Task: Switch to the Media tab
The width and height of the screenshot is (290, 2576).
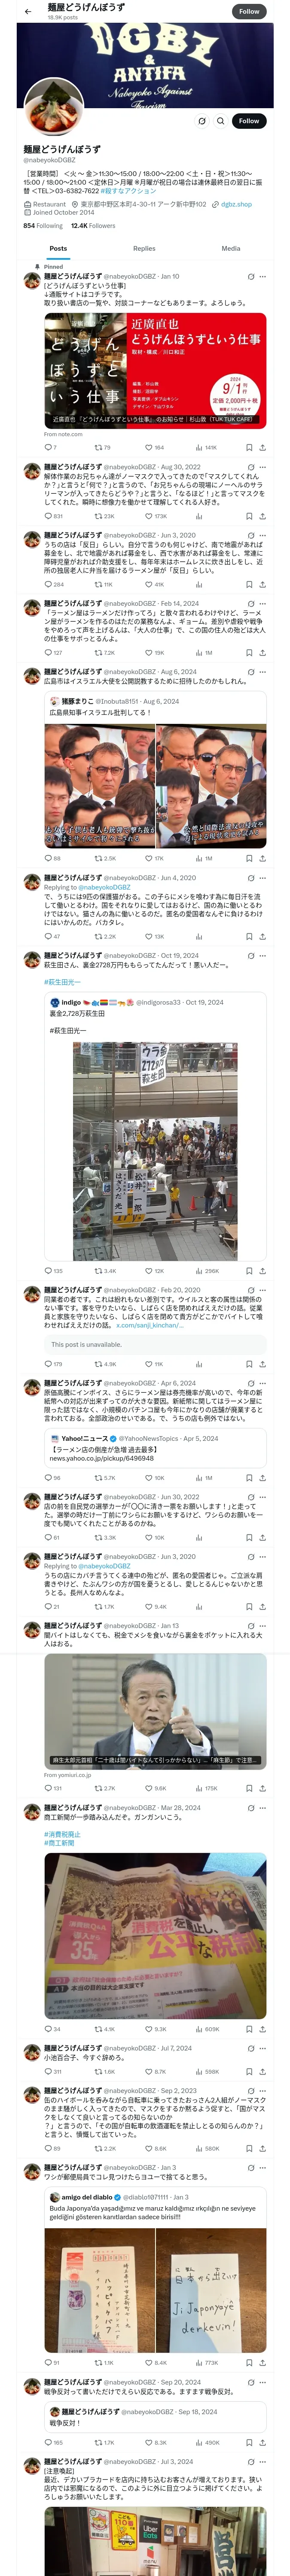Action: pos(231,248)
